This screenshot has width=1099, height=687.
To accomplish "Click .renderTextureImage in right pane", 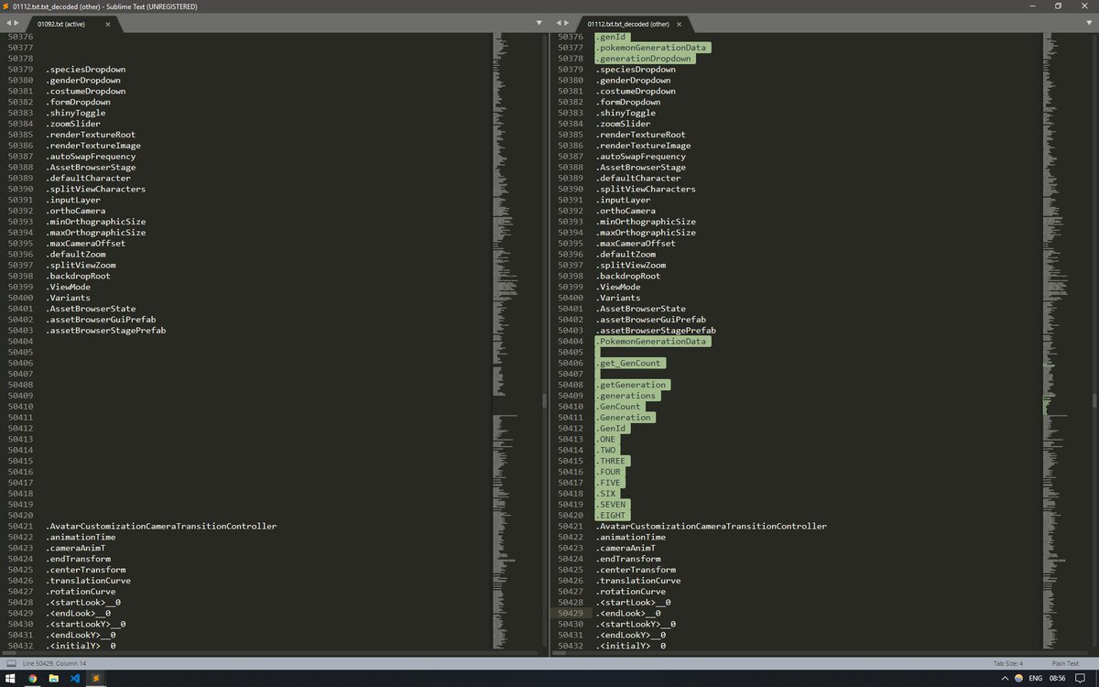I will pyautogui.click(x=643, y=146).
